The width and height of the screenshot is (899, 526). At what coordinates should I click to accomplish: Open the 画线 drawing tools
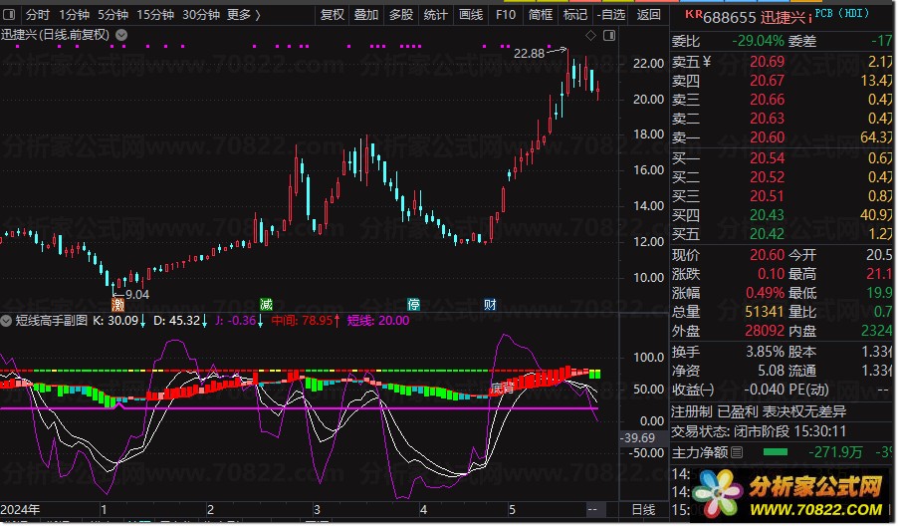471,14
